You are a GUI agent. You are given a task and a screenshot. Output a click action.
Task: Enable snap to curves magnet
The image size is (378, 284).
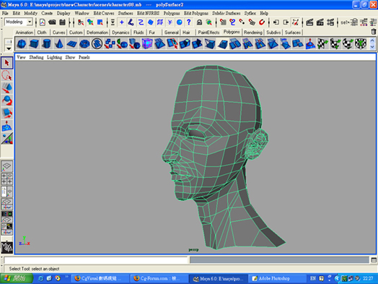[232, 22]
